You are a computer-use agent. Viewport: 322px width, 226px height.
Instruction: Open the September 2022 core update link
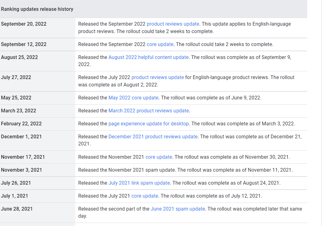point(160,44)
